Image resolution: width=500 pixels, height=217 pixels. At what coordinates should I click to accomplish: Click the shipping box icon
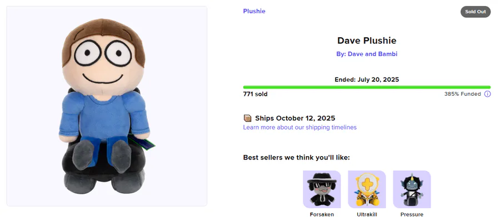point(247,118)
